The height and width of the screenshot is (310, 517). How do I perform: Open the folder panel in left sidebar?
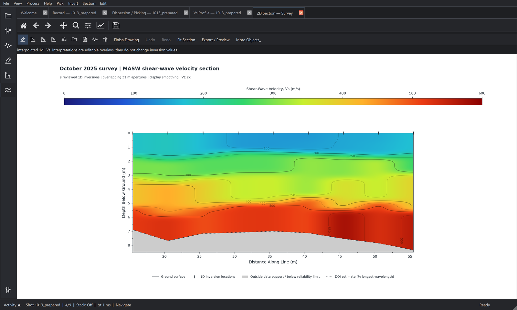point(8,16)
